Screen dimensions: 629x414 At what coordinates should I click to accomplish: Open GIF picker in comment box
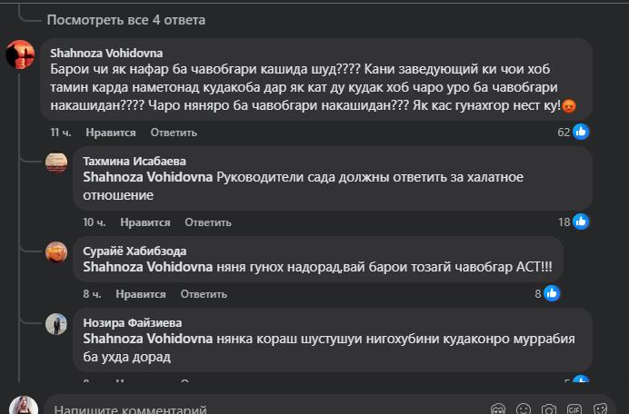click(574, 409)
